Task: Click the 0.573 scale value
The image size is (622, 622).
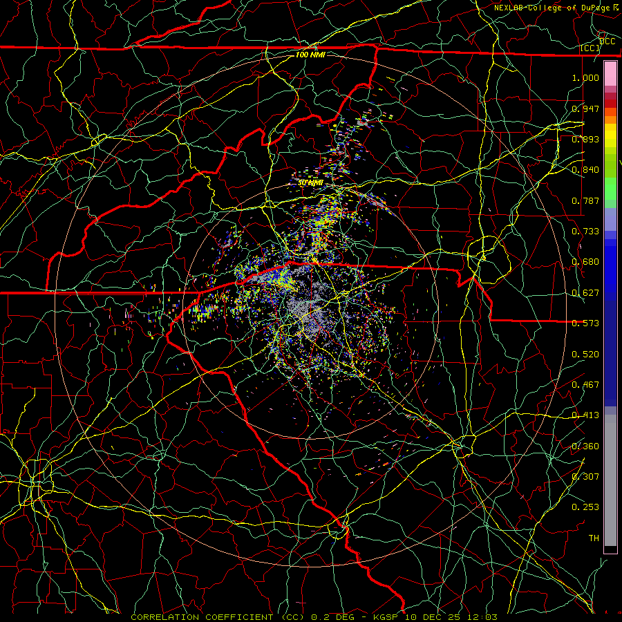Action: [x=585, y=323]
